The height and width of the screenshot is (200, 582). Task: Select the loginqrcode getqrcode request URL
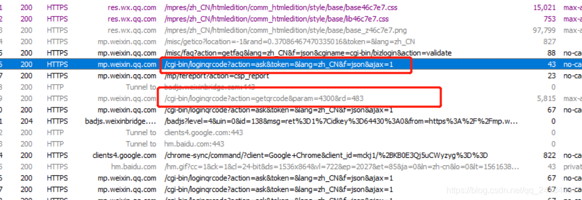pyautogui.click(x=264, y=99)
